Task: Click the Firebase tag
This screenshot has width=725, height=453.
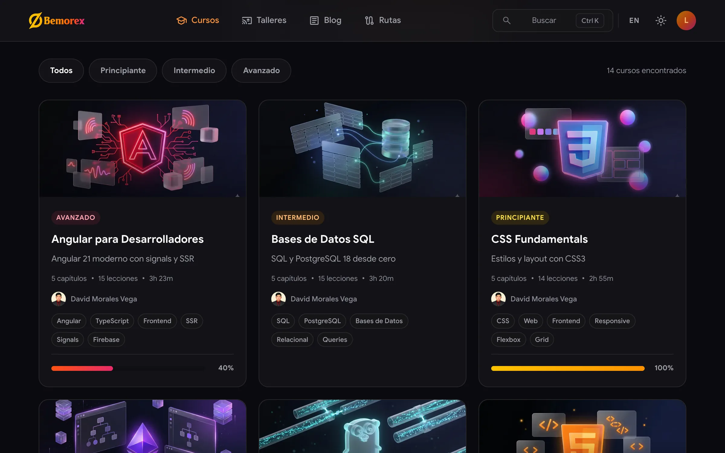Action: click(106, 339)
